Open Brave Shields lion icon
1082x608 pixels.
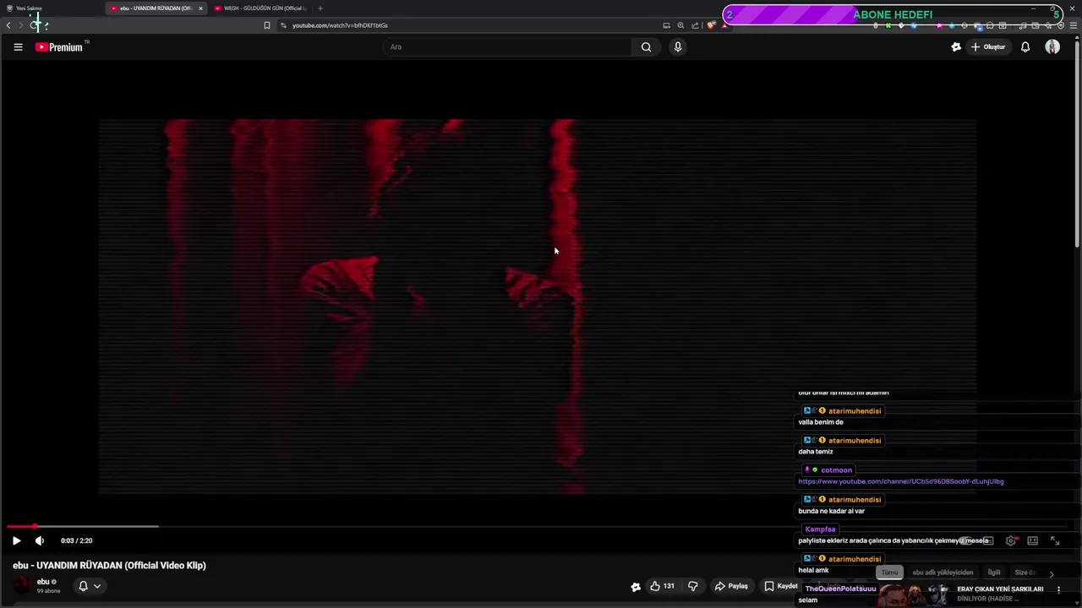711,25
